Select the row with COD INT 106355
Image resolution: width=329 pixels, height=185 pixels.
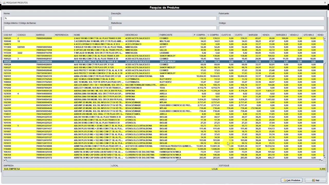click(163, 158)
